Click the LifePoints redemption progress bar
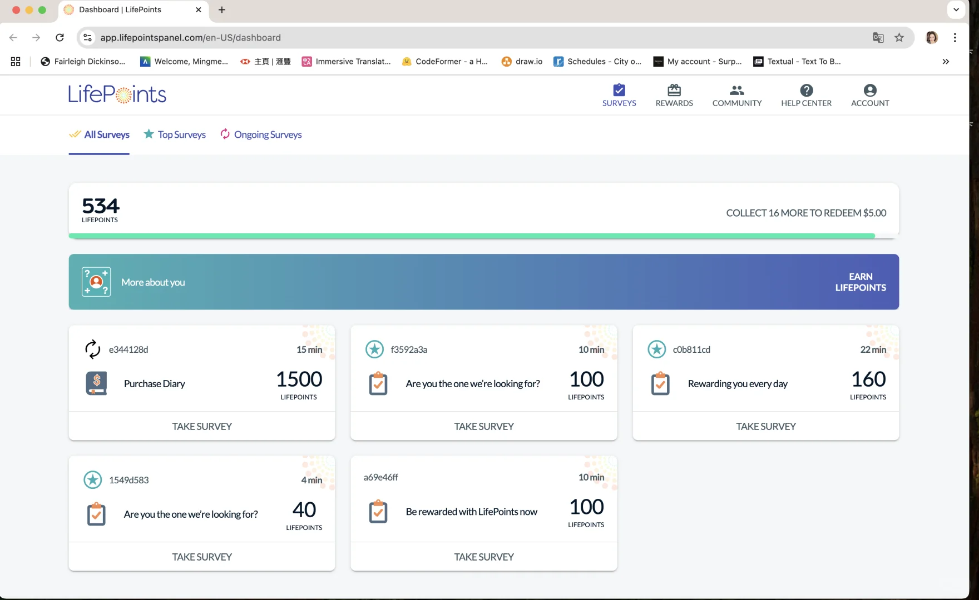Image resolution: width=979 pixels, height=600 pixels. (x=483, y=236)
